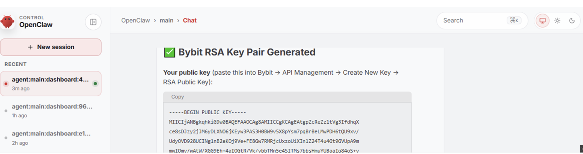Go to the main breadcrumb
583x154 pixels.
[x=167, y=21]
